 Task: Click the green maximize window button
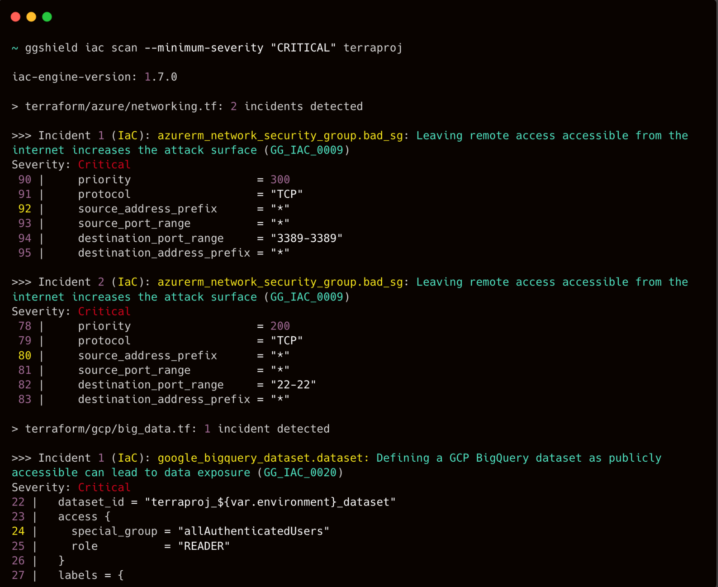[47, 17]
